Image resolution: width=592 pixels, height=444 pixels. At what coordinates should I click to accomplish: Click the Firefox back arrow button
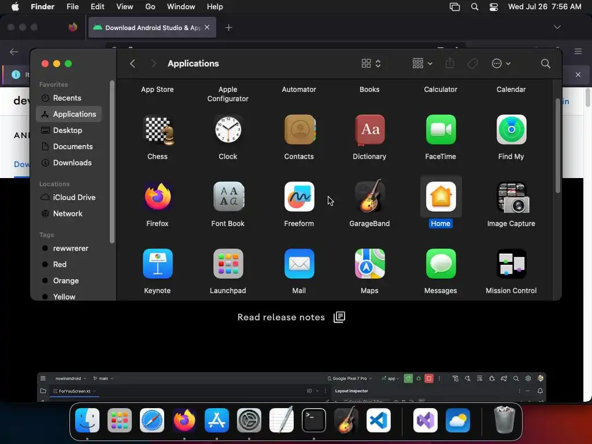(x=14, y=51)
